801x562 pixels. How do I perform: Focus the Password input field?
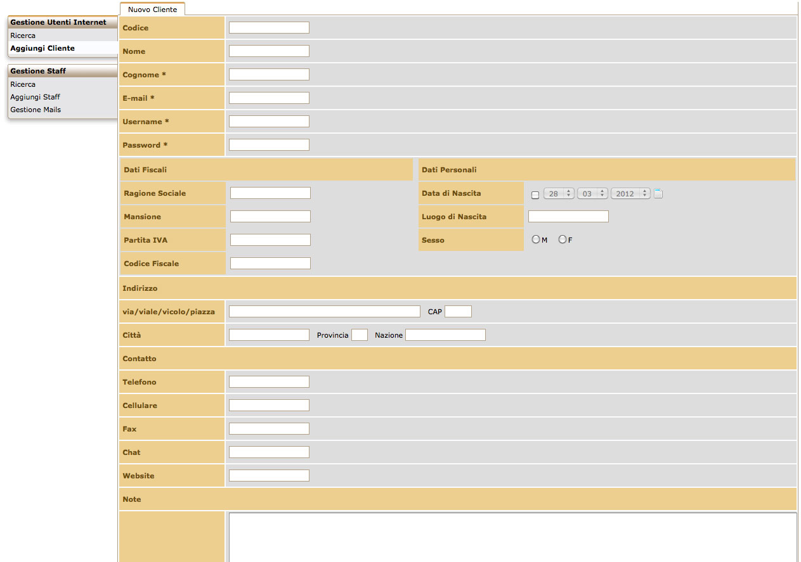click(269, 145)
